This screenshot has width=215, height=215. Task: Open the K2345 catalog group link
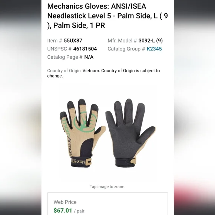coord(154,49)
